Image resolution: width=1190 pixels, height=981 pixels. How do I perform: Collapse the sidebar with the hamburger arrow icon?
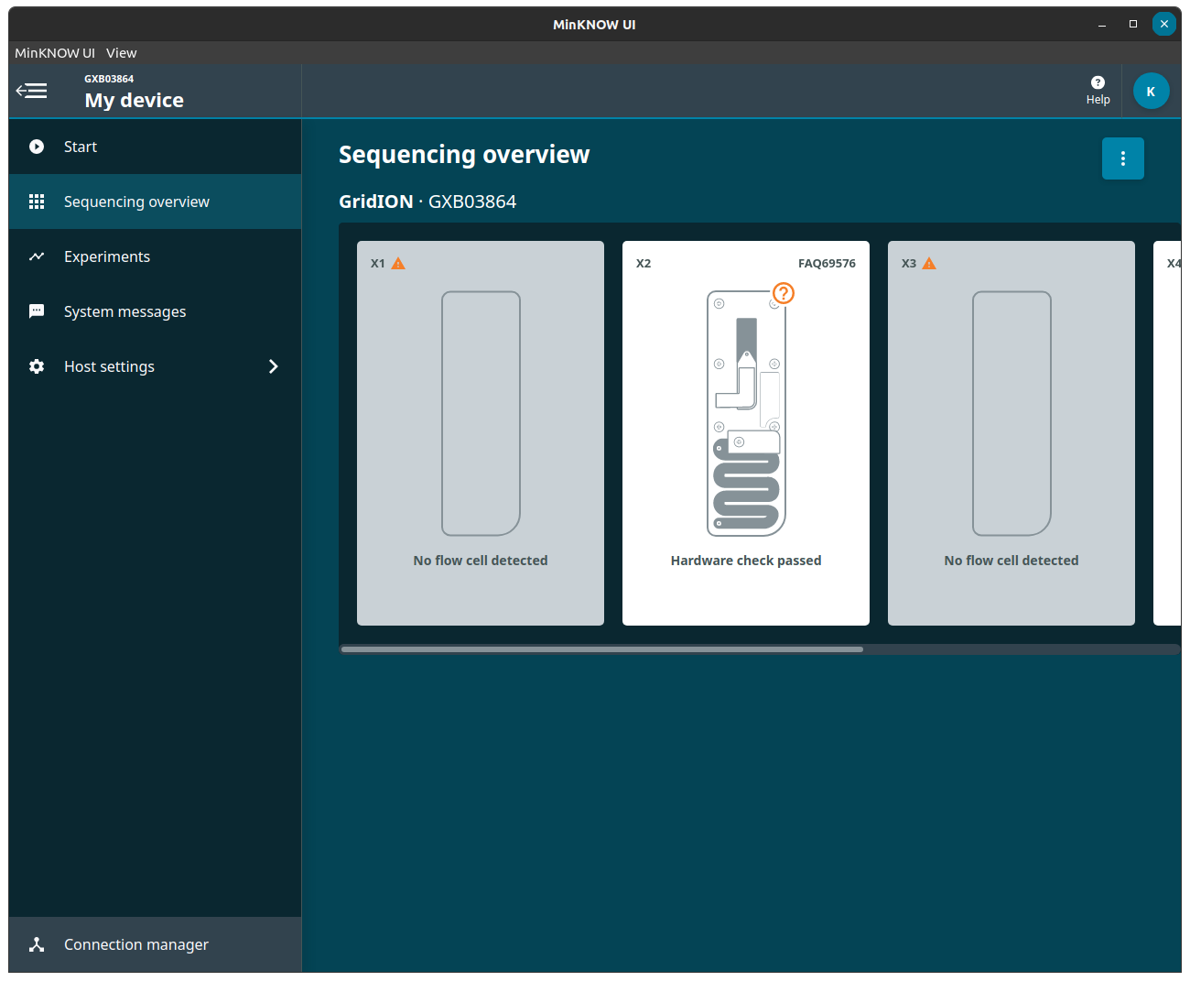[x=31, y=91]
